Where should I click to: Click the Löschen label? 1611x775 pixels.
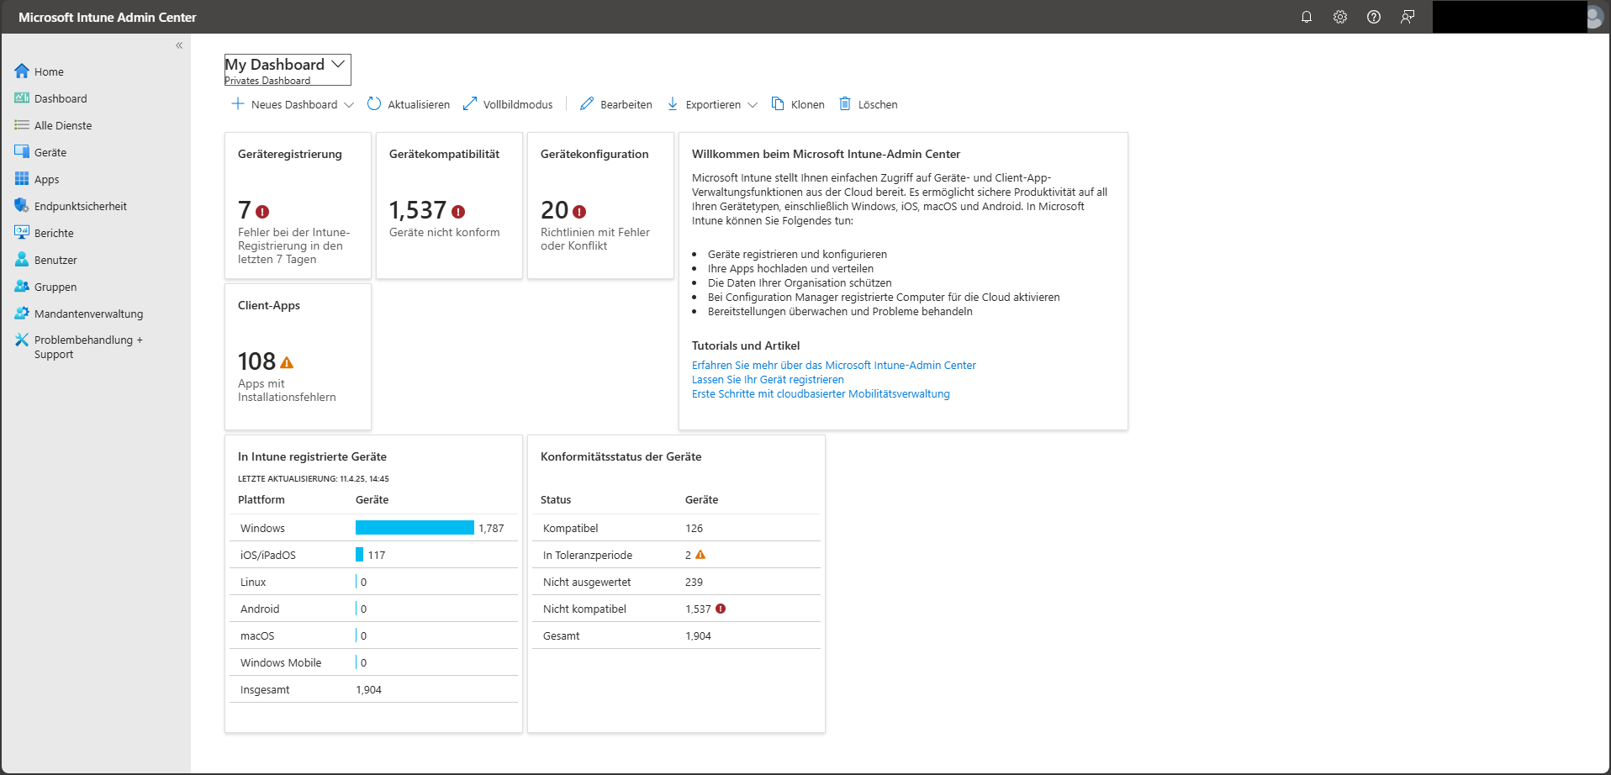pos(878,105)
